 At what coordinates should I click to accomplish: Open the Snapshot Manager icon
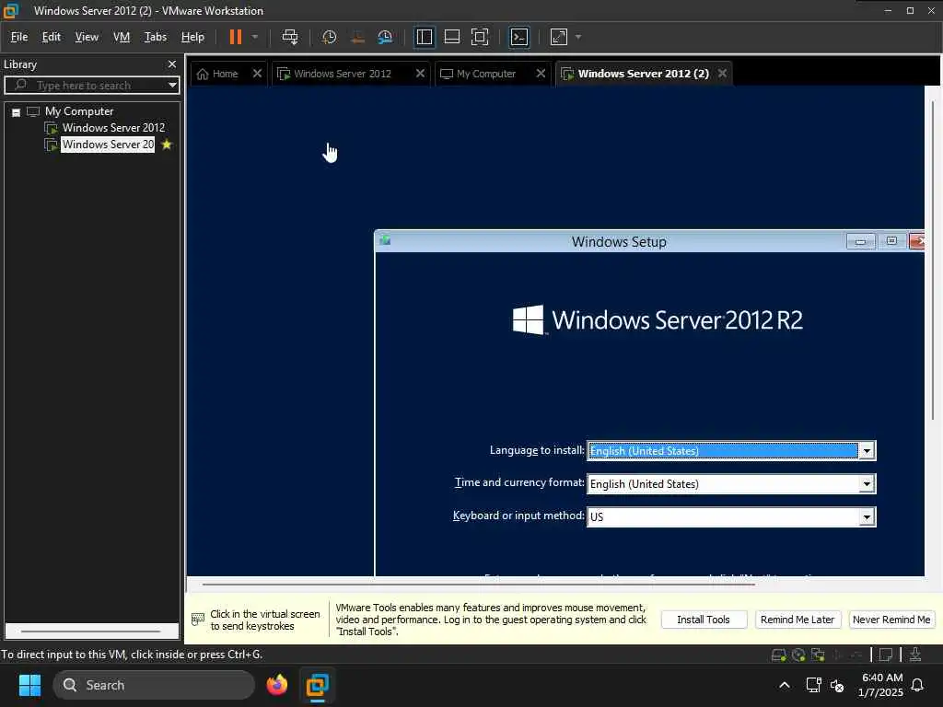(x=385, y=37)
